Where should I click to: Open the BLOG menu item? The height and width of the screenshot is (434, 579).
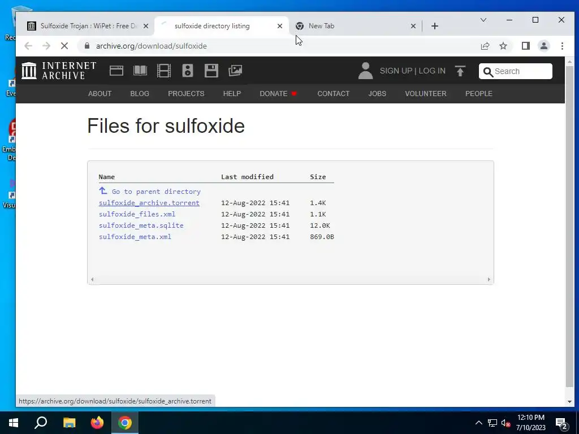(x=140, y=94)
